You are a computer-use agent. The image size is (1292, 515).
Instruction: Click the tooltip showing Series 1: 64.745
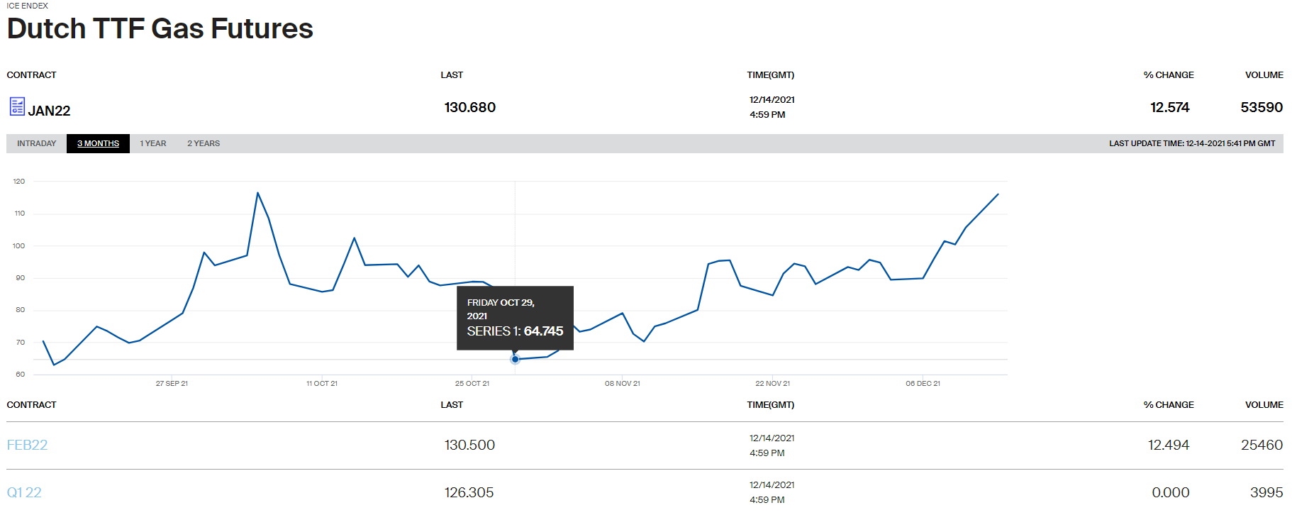[515, 318]
